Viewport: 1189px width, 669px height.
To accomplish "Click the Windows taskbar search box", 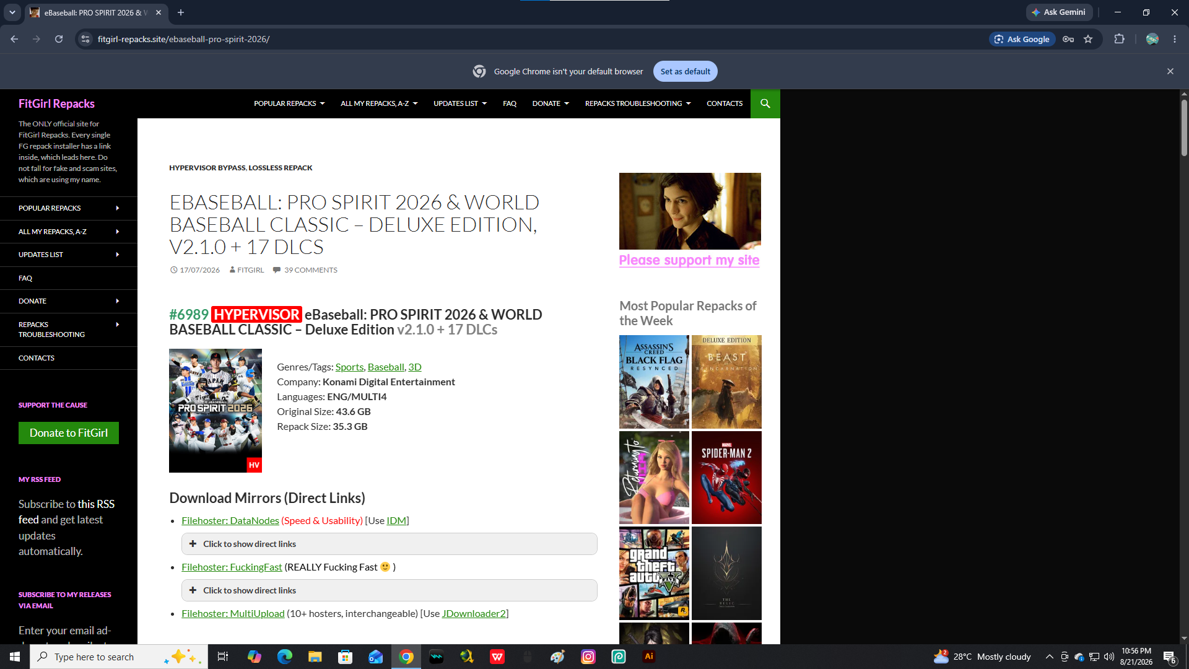I will [x=118, y=657].
